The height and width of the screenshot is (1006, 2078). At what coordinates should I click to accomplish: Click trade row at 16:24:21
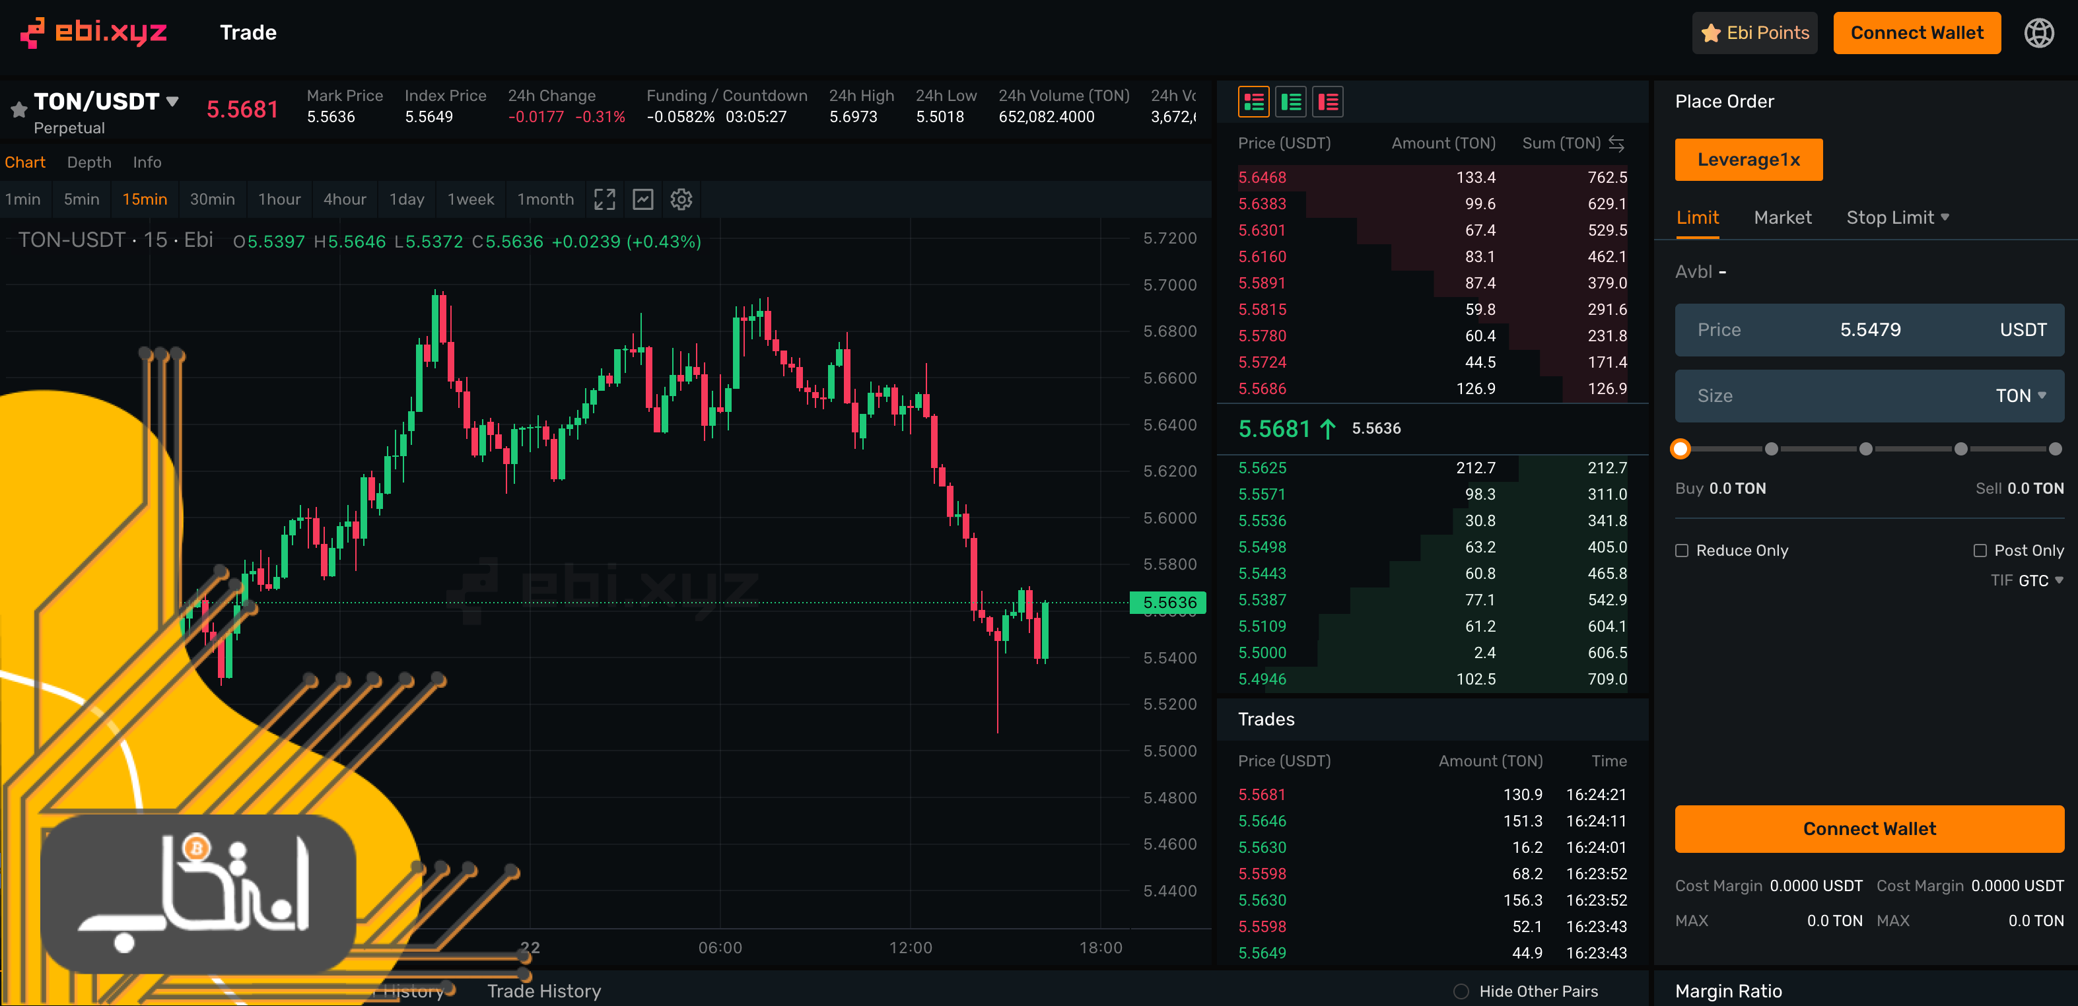[x=1432, y=795]
